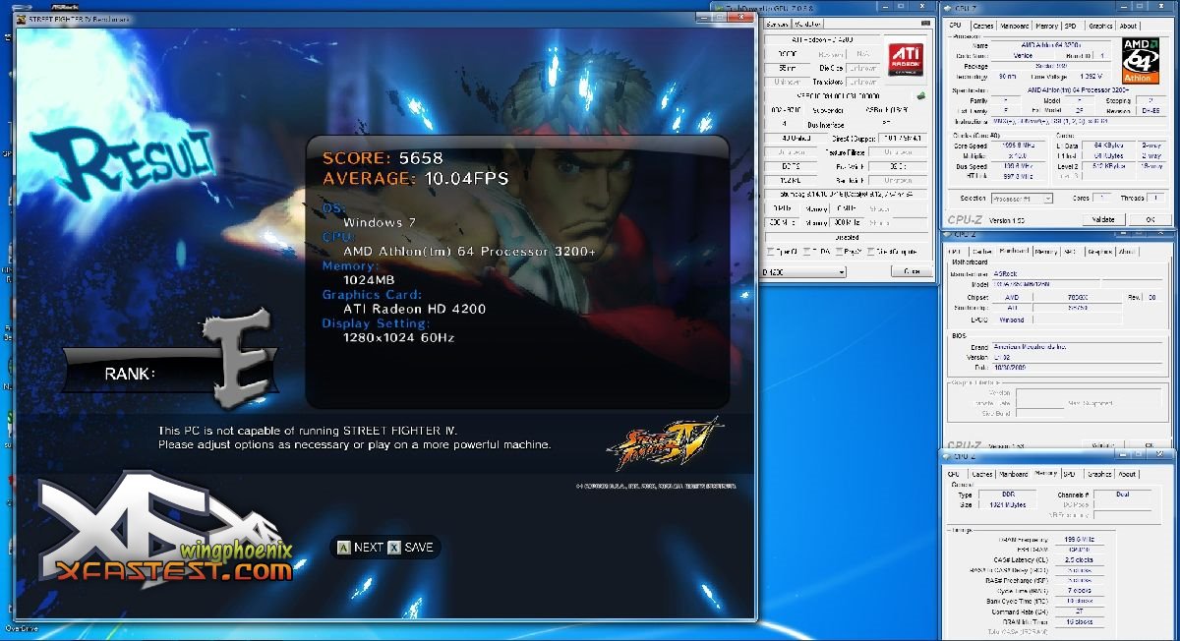Select the Memory tab in the CPU-Z window showing Mainboard info
1180x641 pixels.
[1046, 252]
